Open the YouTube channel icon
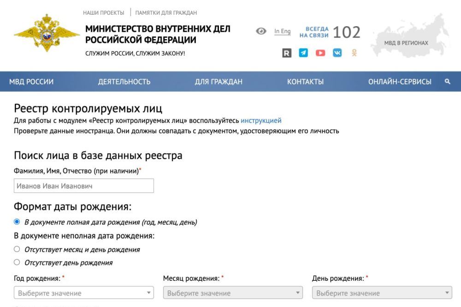461x307 pixels. (320, 53)
